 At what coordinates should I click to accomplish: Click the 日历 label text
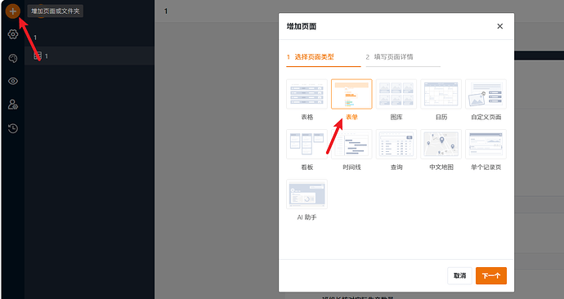tap(441, 117)
